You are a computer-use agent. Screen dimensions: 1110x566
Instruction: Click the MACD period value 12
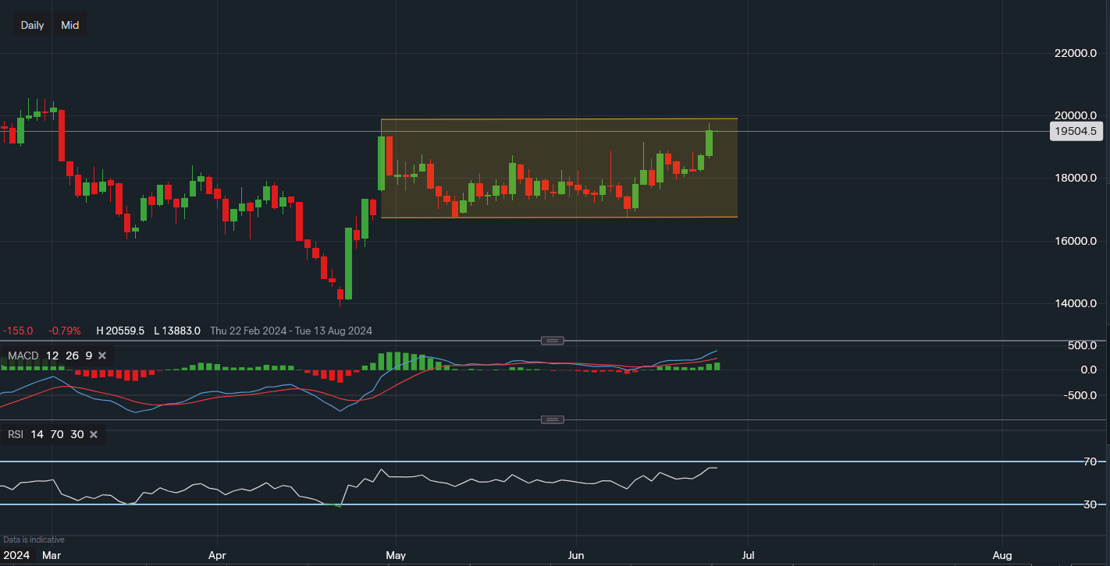52,356
